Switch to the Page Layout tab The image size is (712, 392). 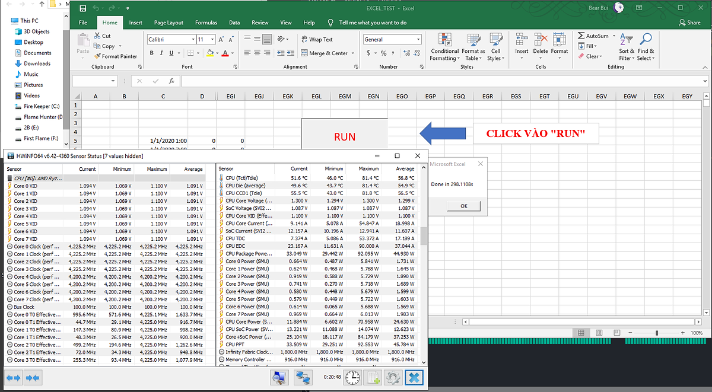click(169, 23)
